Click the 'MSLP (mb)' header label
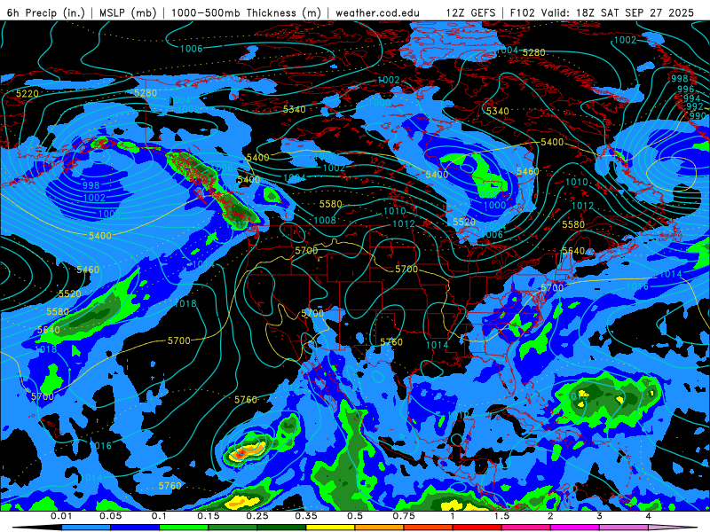 click(127, 12)
